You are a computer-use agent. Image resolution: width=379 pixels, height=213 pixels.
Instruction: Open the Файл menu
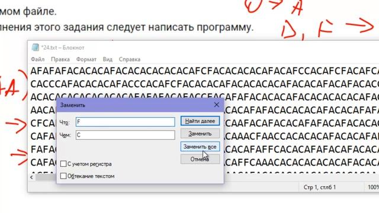click(38, 59)
